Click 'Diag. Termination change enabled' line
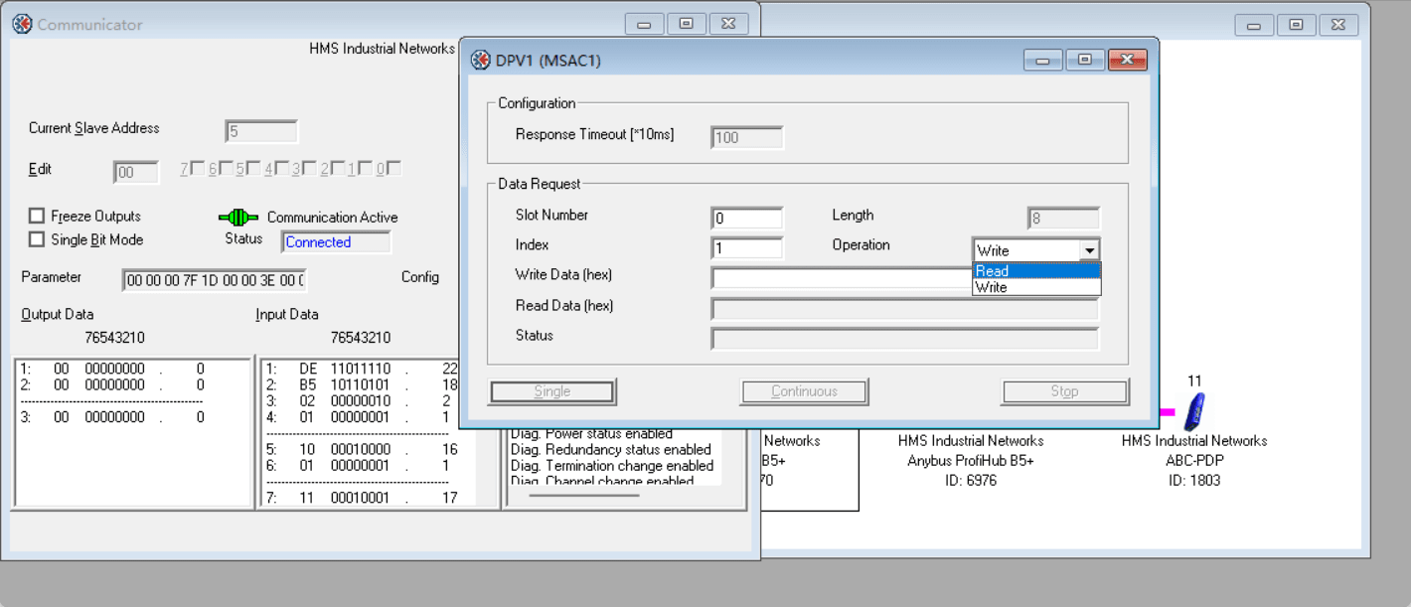Image resolution: width=1411 pixels, height=607 pixels. click(x=612, y=466)
